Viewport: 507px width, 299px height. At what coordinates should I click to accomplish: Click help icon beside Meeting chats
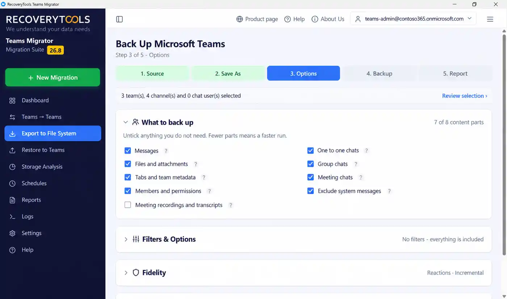tap(361, 177)
